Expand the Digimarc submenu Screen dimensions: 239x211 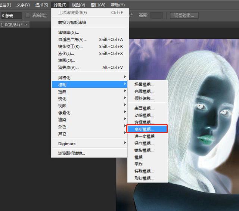pyautogui.click(x=90, y=143)
